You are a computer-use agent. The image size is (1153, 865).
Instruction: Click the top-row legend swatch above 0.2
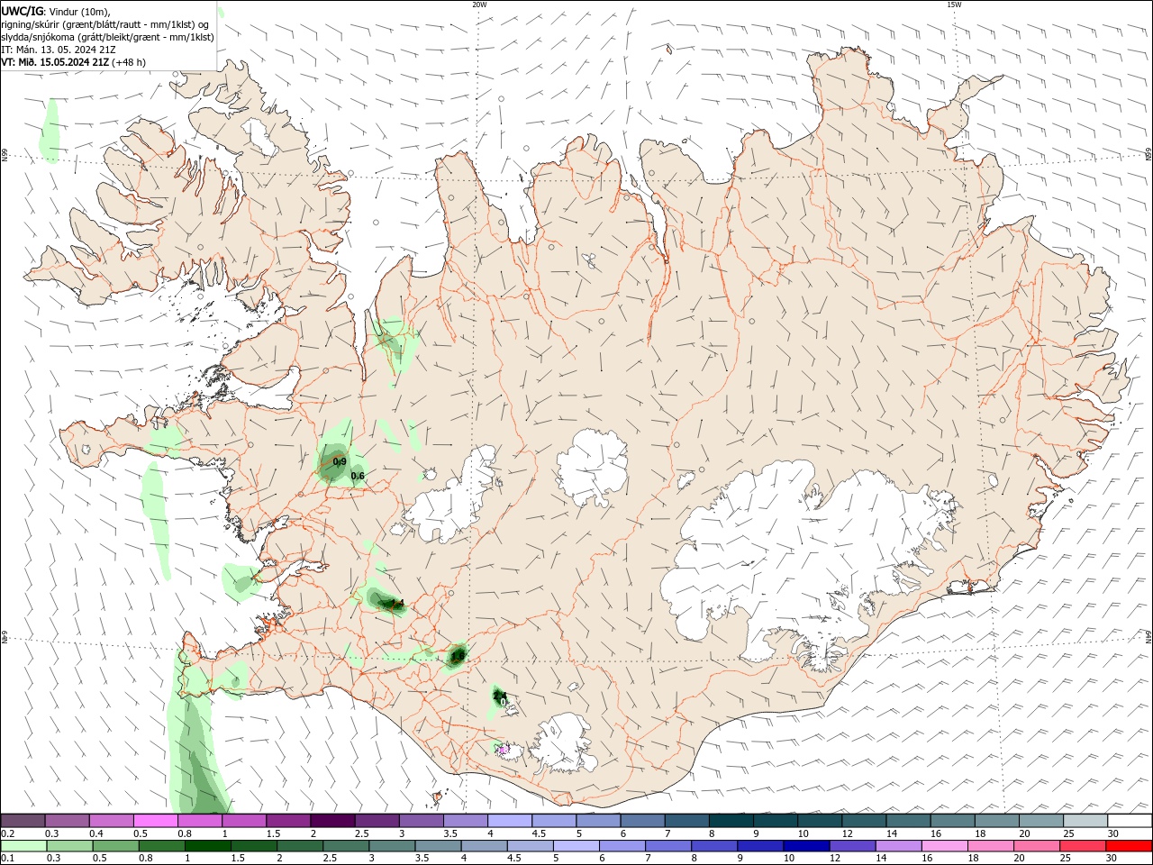point(23,821)
